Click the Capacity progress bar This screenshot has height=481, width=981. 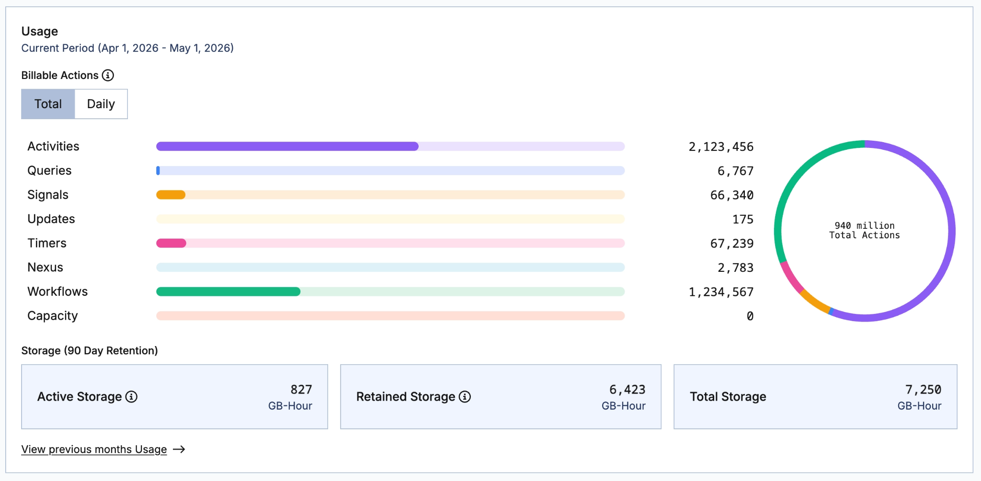390,316
